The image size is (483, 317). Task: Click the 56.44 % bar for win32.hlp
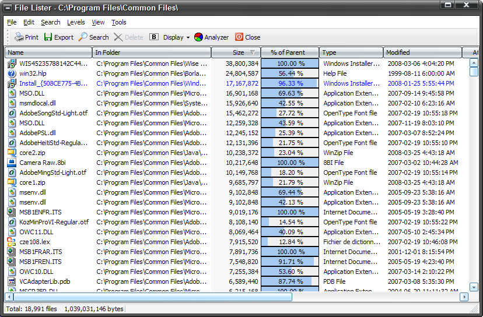point(290,73)
